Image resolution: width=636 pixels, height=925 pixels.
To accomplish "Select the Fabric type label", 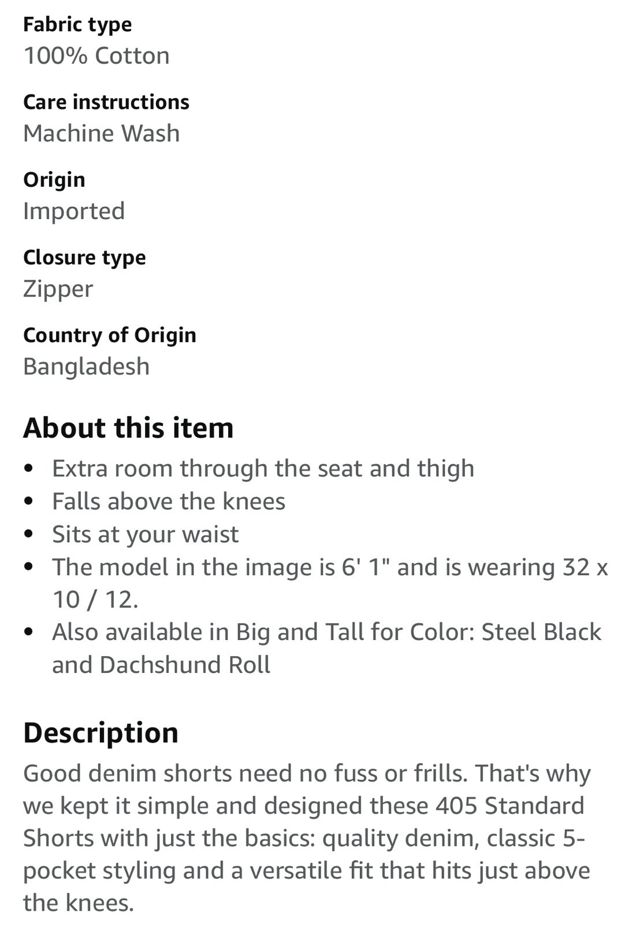I will (x=77, y=24).
